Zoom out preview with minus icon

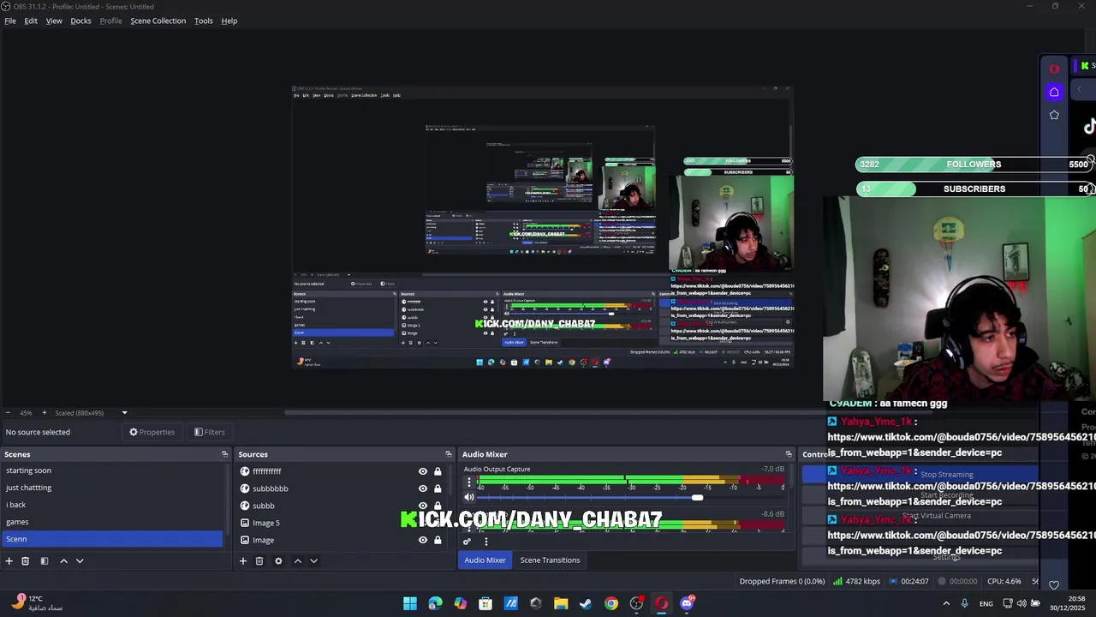(8, 413)
